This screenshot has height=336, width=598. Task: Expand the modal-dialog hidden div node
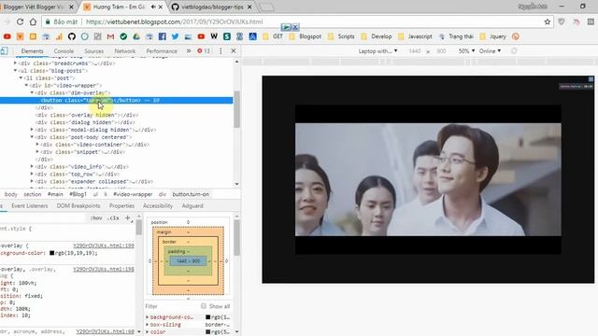[32, 130]
